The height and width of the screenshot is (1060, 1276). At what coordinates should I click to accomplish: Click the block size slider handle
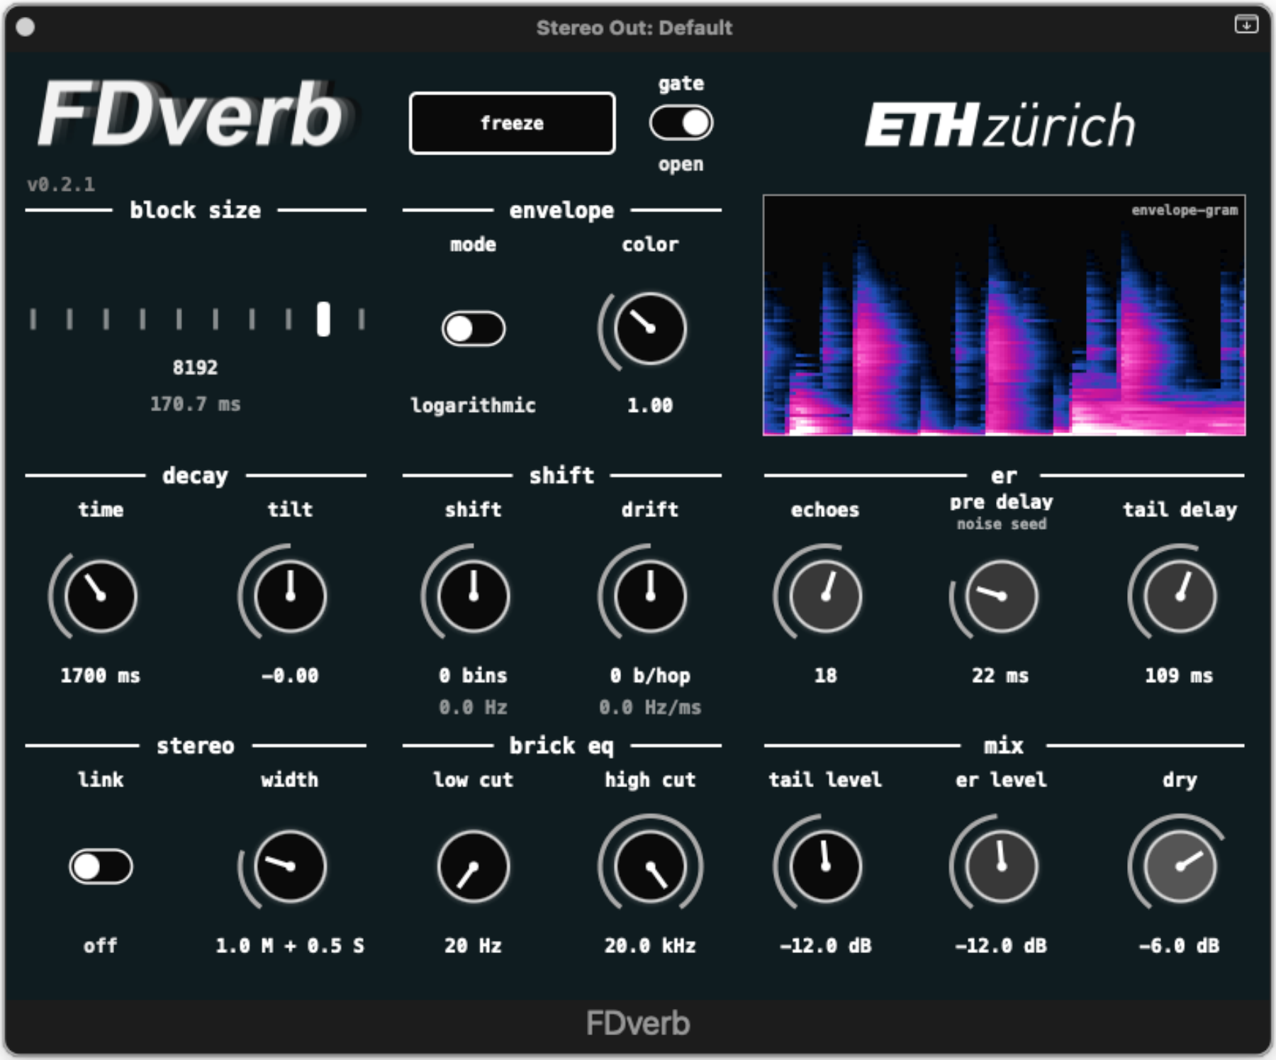pyautogui.click(x=323, y=319)
